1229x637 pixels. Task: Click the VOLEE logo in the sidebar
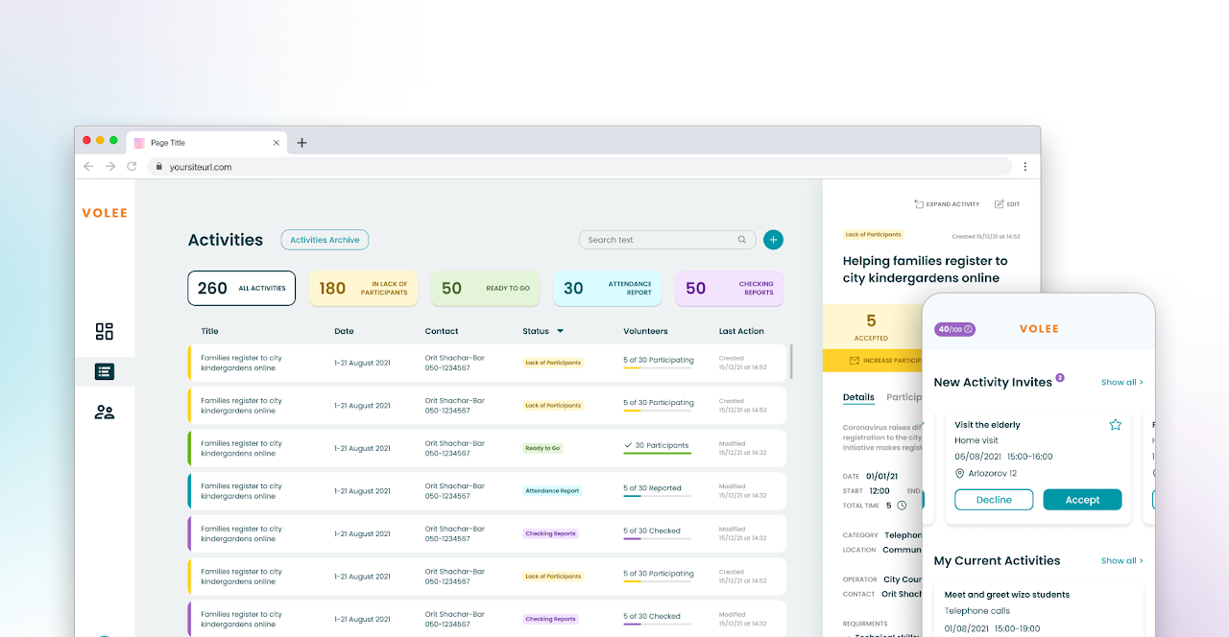click(105, 213)
